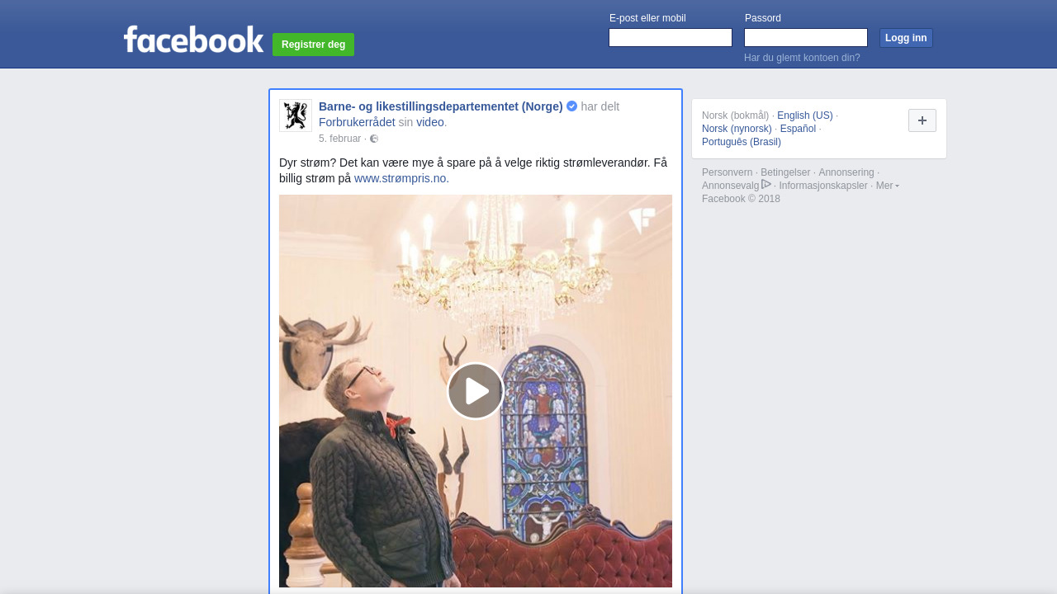1057x594 pixels.
Task: Click the E-post eller mobil field
Action: click(x=671, y=38)
